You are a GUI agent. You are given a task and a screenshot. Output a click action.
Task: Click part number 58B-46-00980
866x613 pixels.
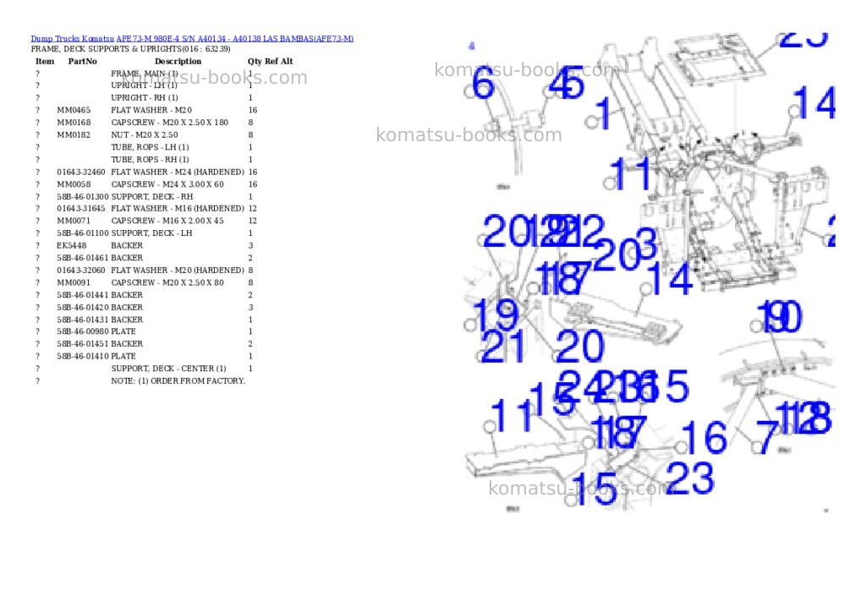point(83,332)
